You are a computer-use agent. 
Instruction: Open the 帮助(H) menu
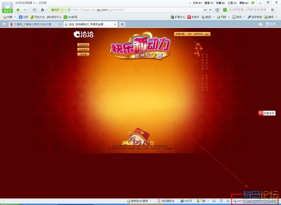244,3
